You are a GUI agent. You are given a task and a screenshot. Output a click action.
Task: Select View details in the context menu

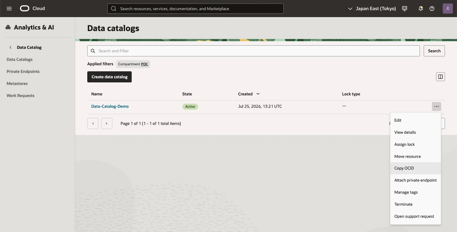click(x=415, y=132)
